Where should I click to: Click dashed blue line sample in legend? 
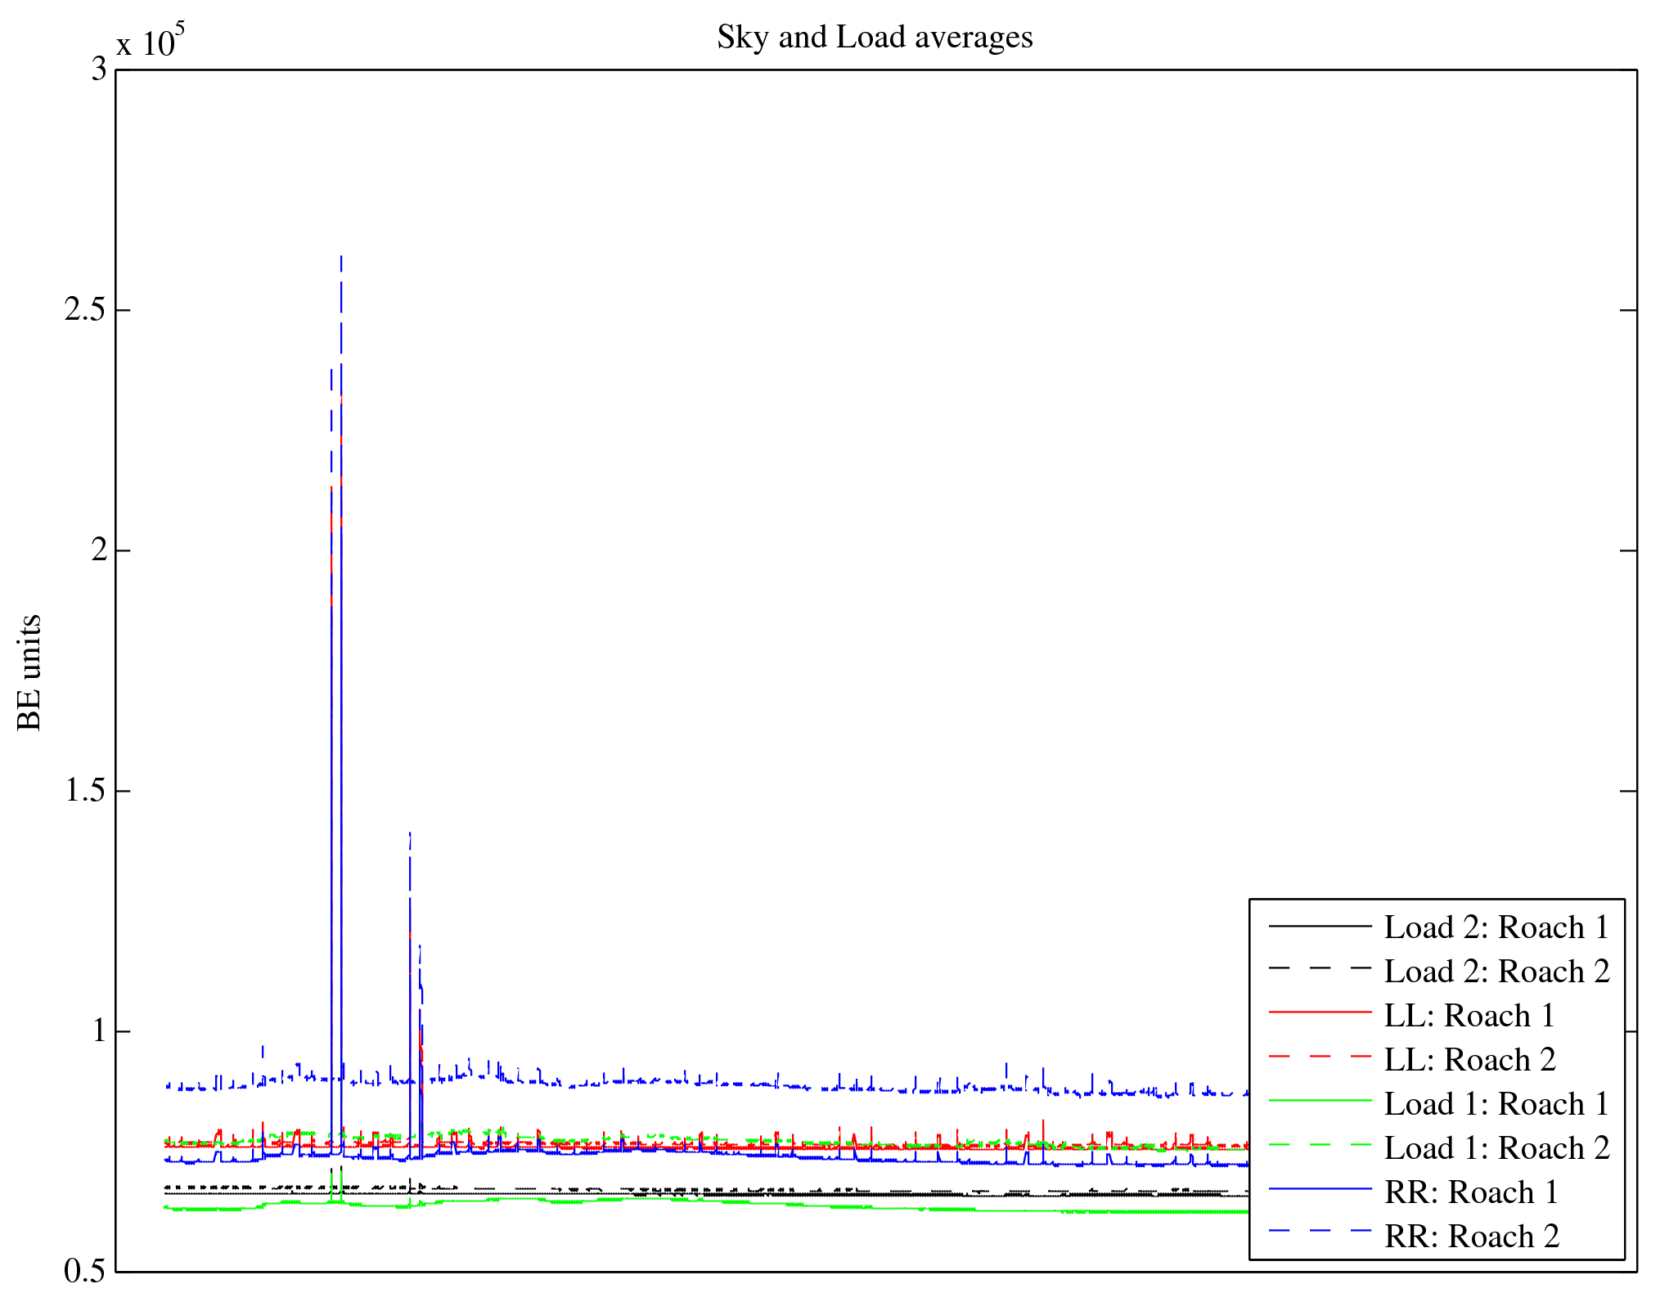click(1320, 1230)
